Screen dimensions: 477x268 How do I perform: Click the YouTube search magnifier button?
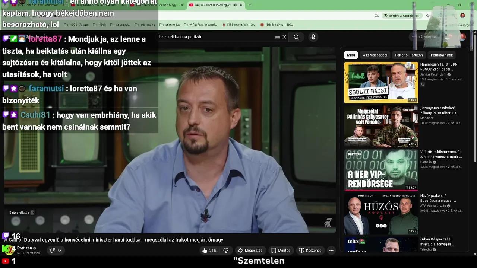tap(296, 37)
